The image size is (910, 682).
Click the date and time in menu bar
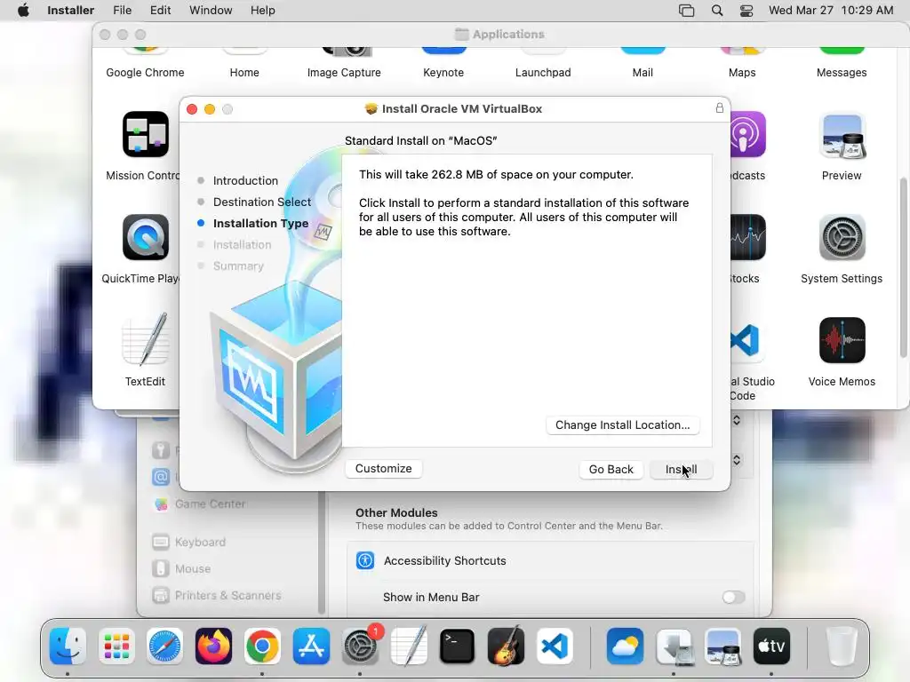[831, 11]
